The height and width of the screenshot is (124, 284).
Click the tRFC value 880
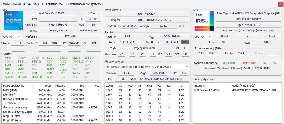pyautogui.click(x=185, y=54)
